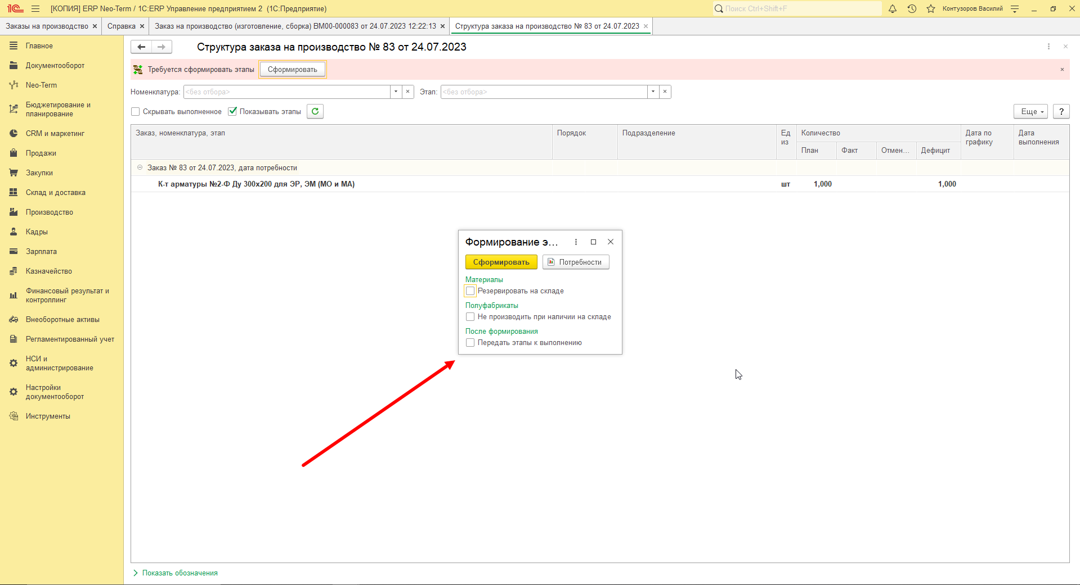
Task: Open Номенклатура filter dropdown arrow
Action: pyautogui.click(x=396, y=92)
